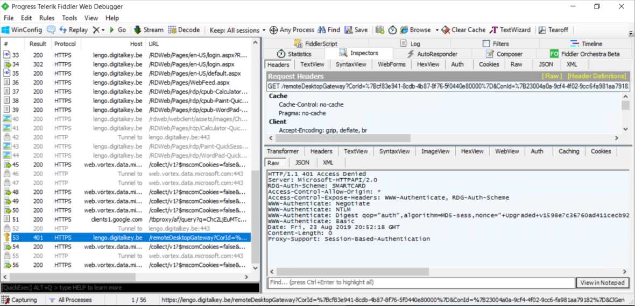This screenshot has width=635, height=306.
Task: Click the Find text input field
Action: (421, 282)
